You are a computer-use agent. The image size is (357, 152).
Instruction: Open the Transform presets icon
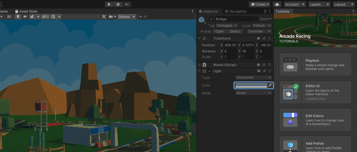pyautogui.click(x=264, y=38)
